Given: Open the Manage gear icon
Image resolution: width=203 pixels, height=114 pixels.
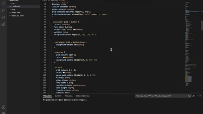Looking at the screenshot, I should (3, 113).
